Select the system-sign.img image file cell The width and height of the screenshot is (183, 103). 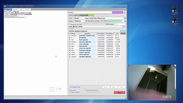point(87,52)
